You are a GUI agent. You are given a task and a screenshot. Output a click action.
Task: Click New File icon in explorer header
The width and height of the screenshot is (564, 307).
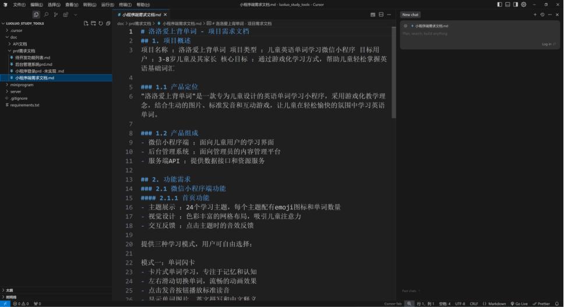point(86,23)
